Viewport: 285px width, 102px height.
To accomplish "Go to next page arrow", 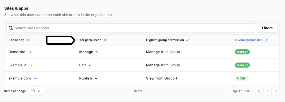I will [x=276, y=91].
